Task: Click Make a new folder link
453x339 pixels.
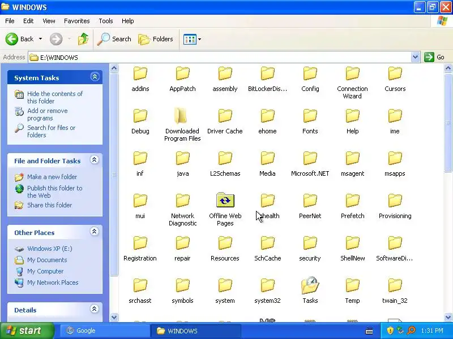Action: 52,177
